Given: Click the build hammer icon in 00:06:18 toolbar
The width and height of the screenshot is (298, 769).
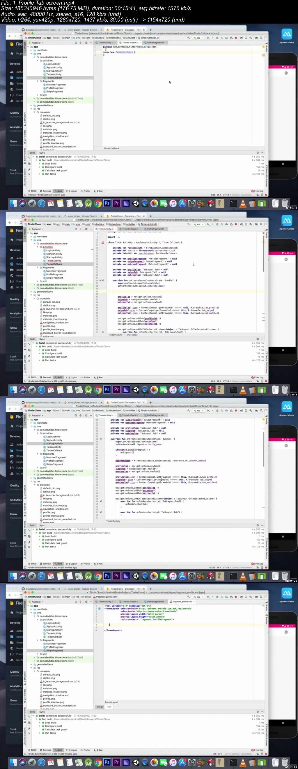Looking at the screenshot, I should pyautogui.click(x=188, y=224).
